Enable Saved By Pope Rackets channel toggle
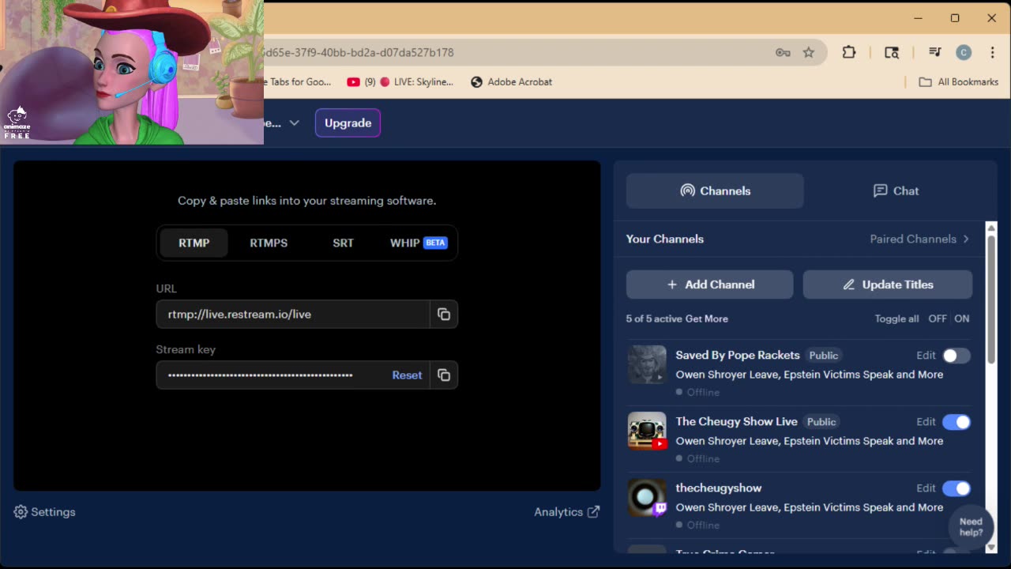 point(957,356)
